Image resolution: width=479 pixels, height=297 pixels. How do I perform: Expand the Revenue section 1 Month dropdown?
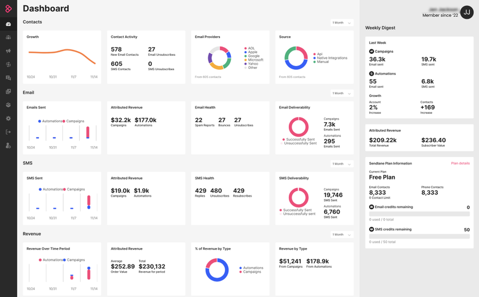342,235
